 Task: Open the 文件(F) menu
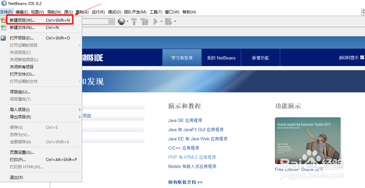[x=7, y=12]
